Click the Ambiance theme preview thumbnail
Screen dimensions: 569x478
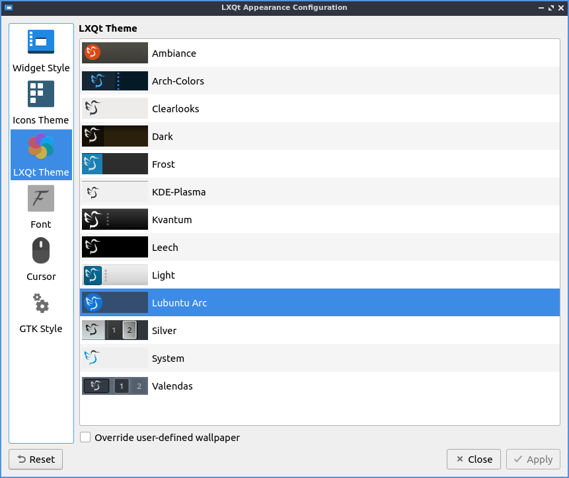click(x=115, y=53)
